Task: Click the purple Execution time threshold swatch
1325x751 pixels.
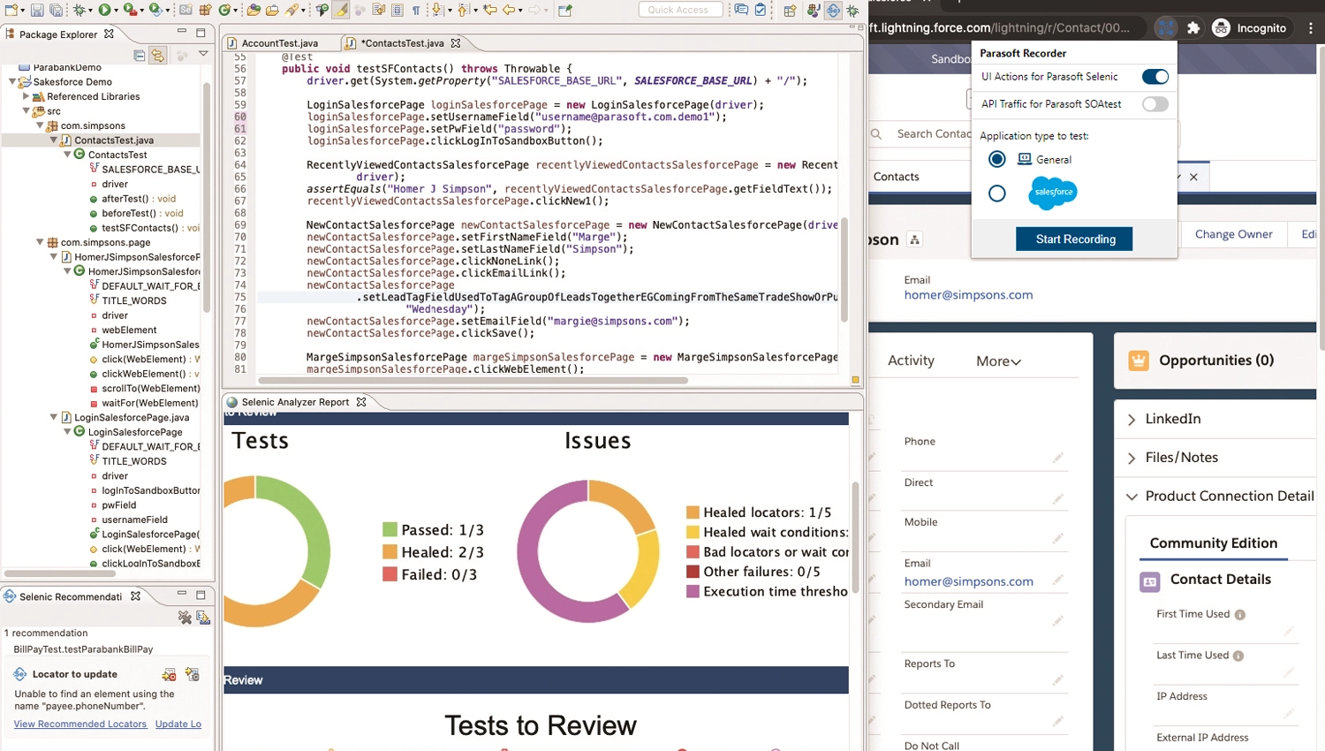Action: (693, 591)
